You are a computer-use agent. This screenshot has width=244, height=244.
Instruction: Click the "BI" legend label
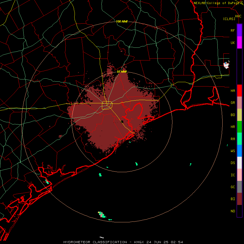pyautogui.click(x=233, y=199)
